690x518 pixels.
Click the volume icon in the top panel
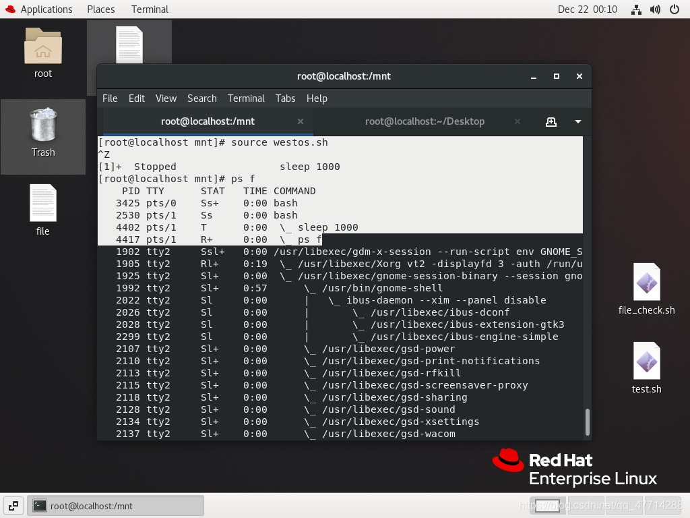click(654, 9)
